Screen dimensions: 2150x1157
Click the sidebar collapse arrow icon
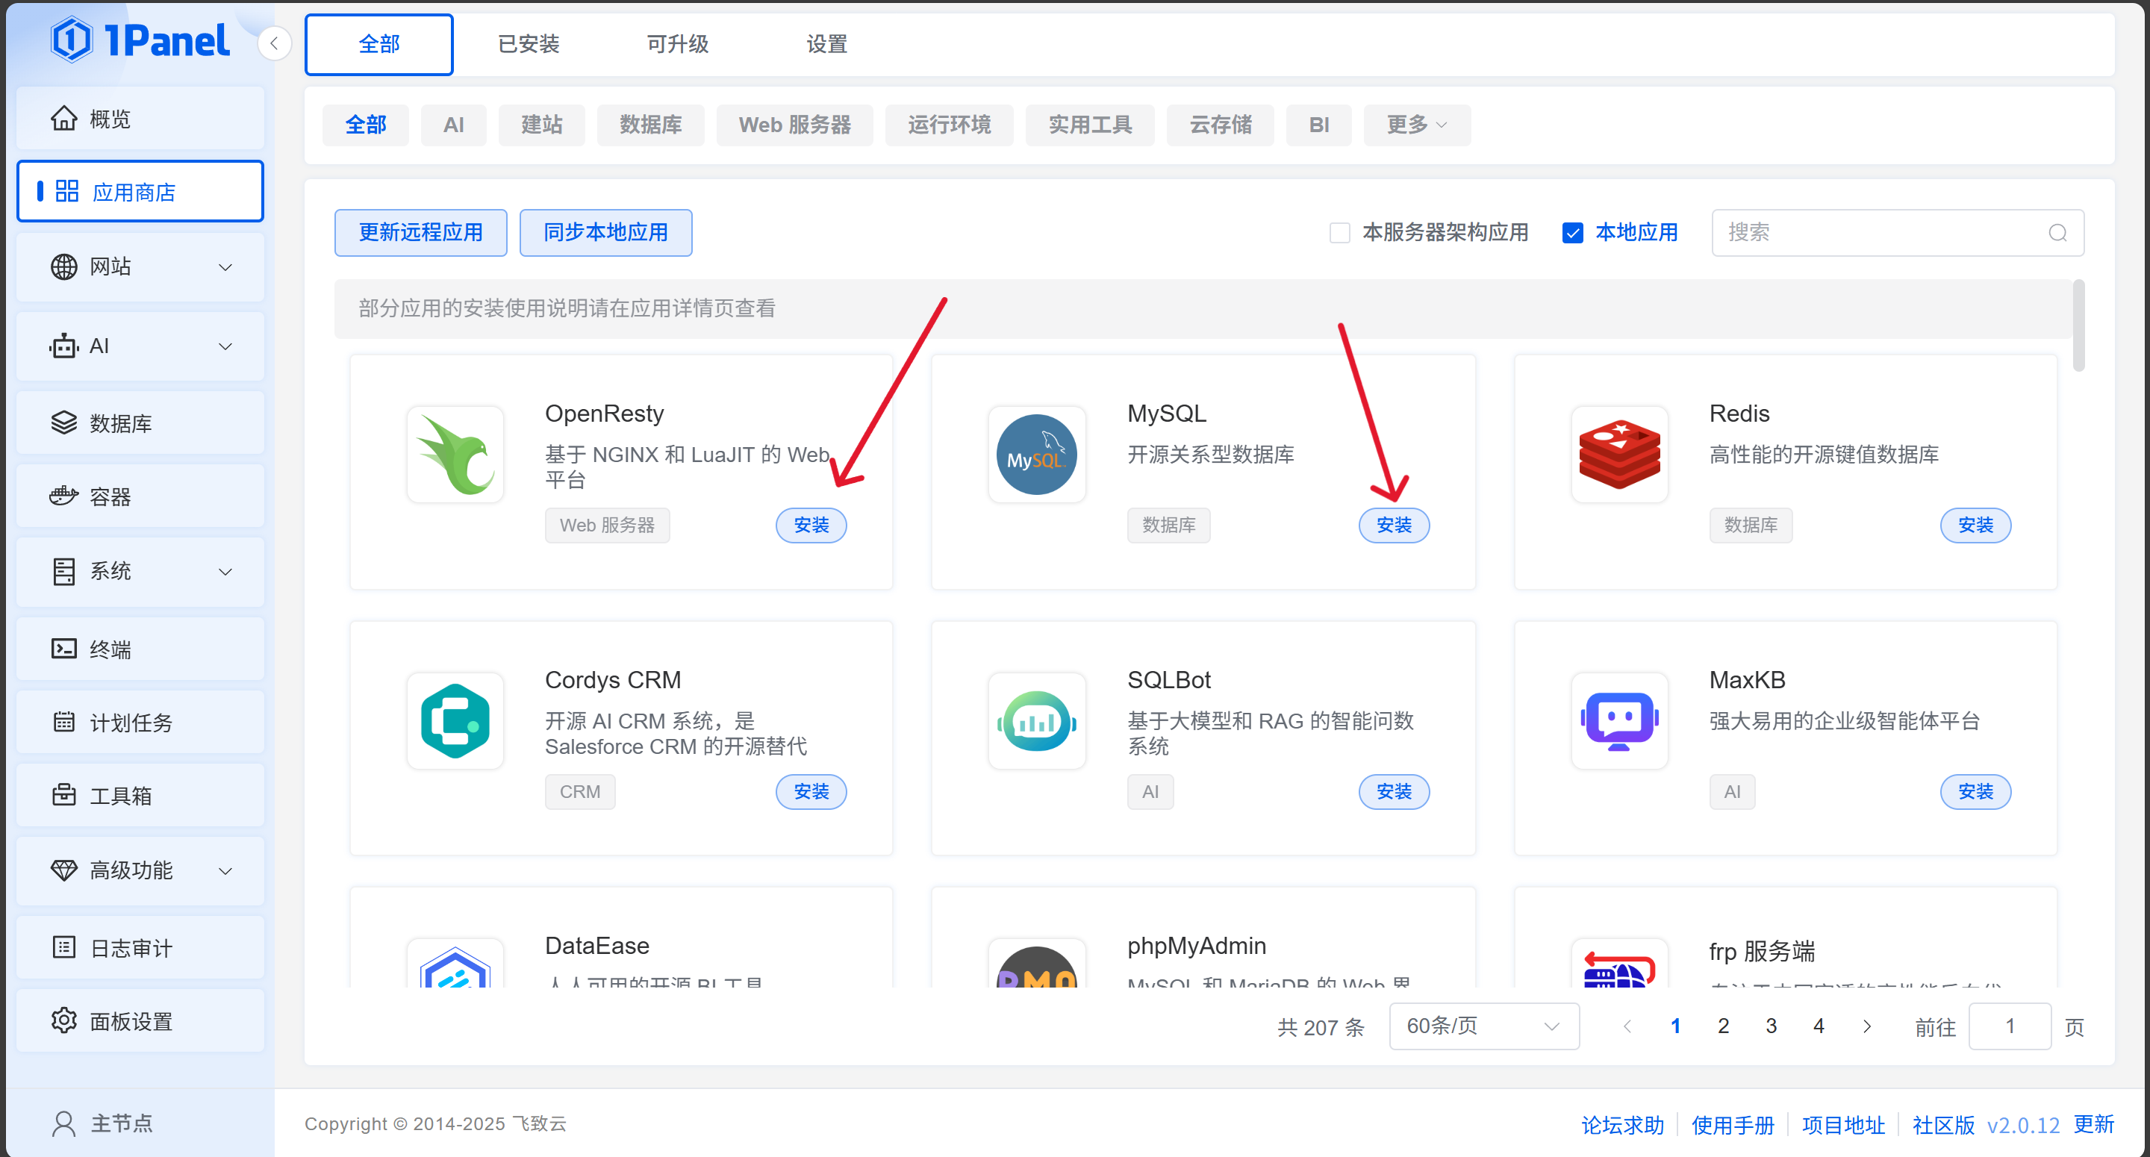click(x=274, y=43)
